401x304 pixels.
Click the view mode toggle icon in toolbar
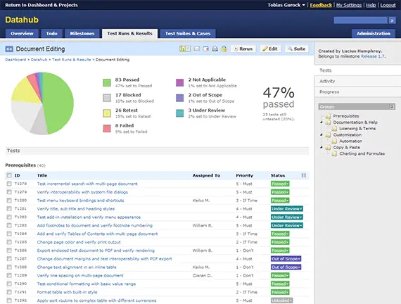[x=185, y=49]
